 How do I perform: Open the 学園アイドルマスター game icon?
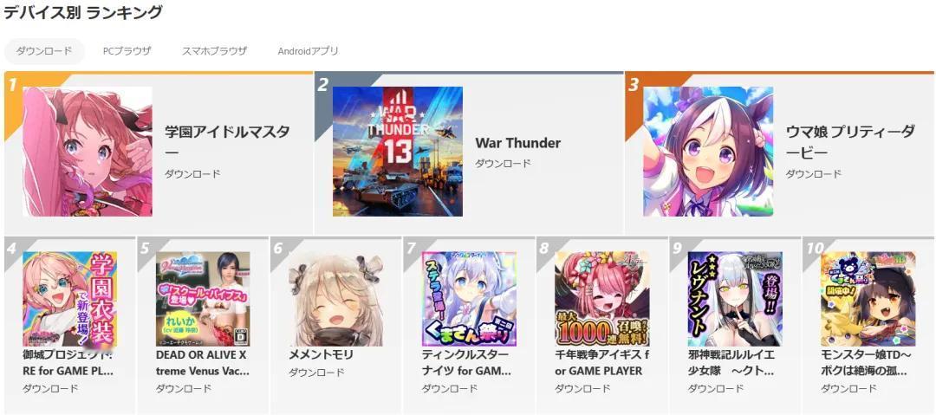pyautogui.click(x=88, y=152)
